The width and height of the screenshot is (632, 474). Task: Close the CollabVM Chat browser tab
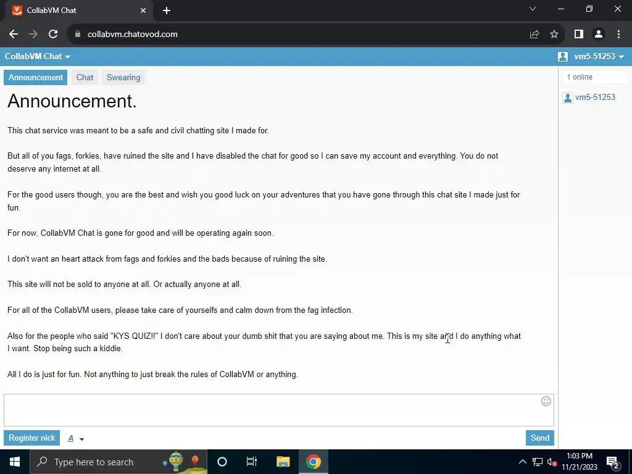click(143, 10)
